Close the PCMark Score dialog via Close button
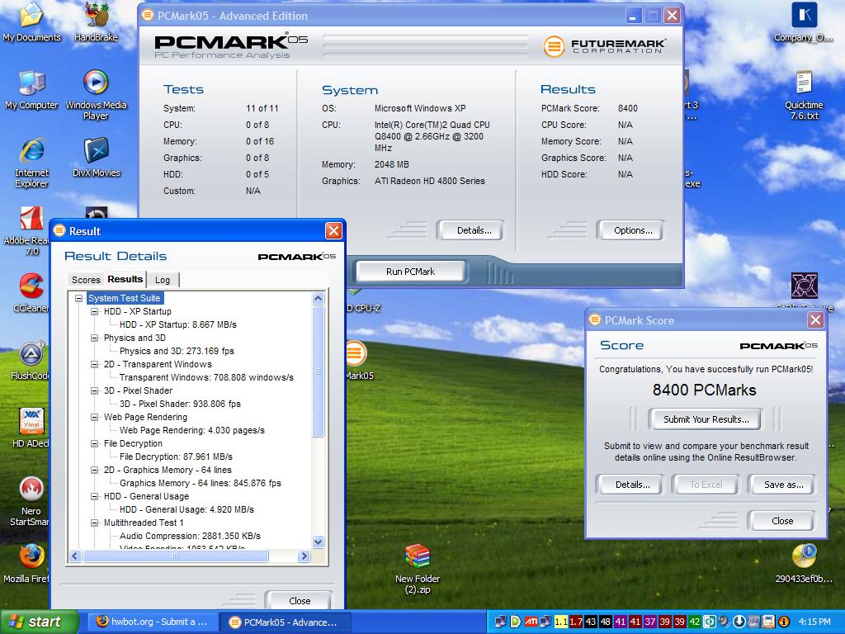This screenshot has height=634, width=845. tap(781, 521)
